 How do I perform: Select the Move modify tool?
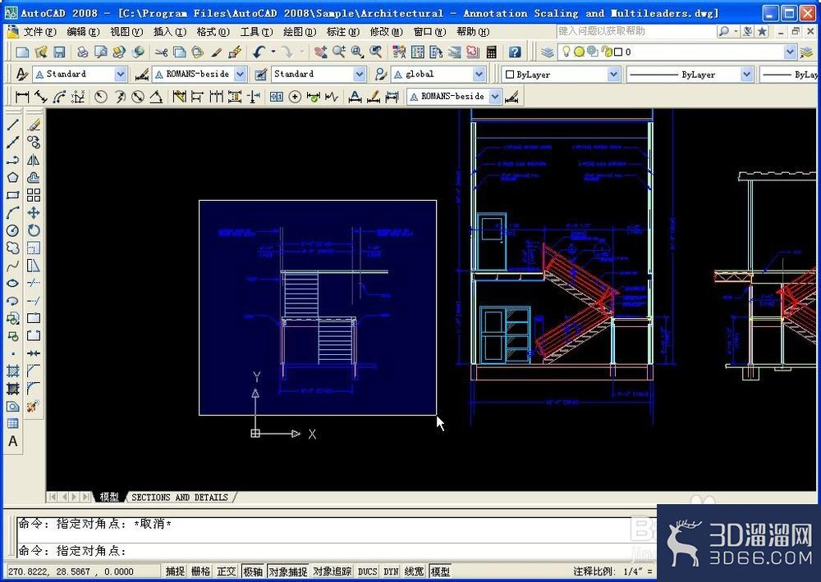coord(34,213)
